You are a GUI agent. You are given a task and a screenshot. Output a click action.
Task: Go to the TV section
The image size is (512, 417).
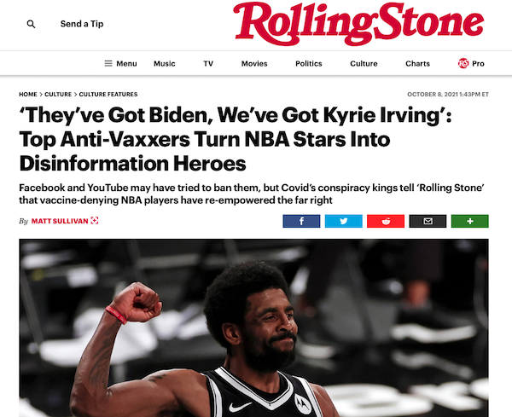(208, 64)
